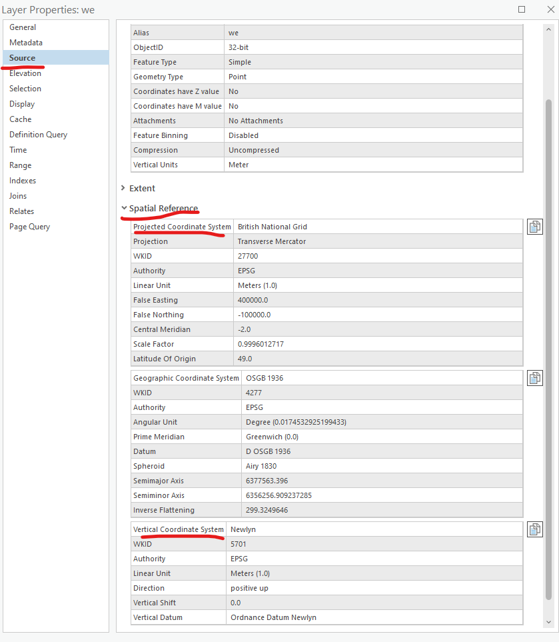Switch to the General page

tap(22, 27)
